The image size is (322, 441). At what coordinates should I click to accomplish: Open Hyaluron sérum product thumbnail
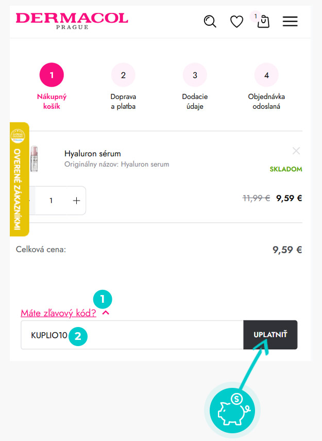pos(35,158)
